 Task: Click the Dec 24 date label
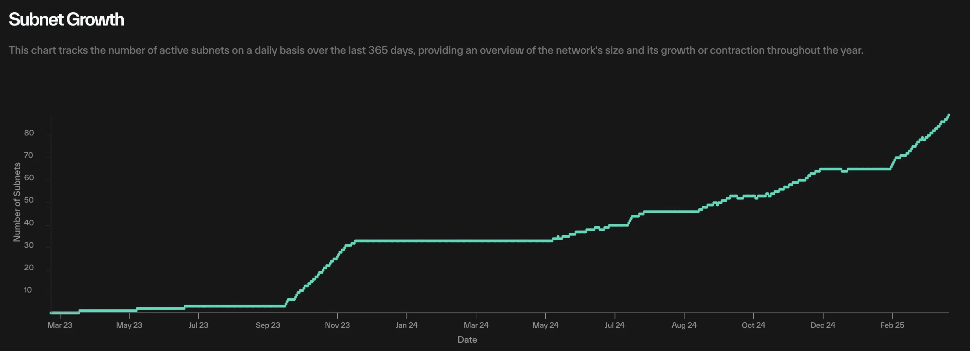823,325
